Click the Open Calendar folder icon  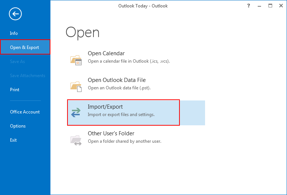(x=76, y=60)
